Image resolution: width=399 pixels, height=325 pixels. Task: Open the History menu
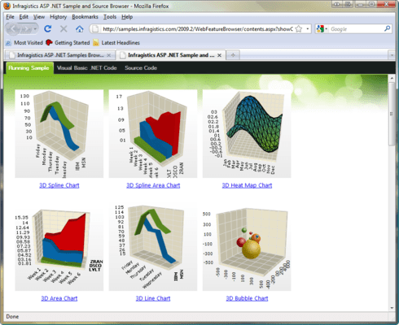(x=58, y=17)
